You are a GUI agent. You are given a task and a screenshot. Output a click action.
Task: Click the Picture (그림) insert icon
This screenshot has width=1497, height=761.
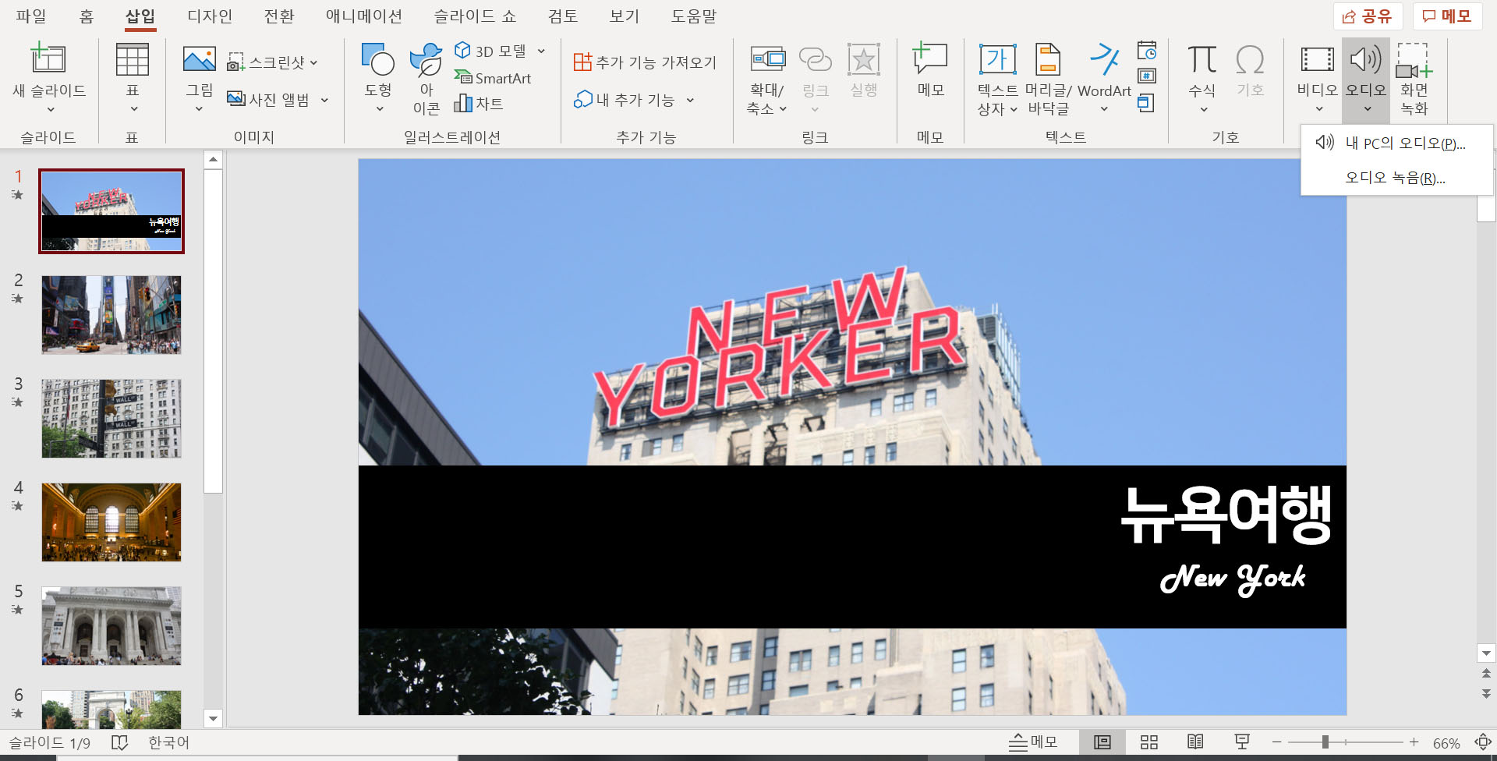[200, 59]
